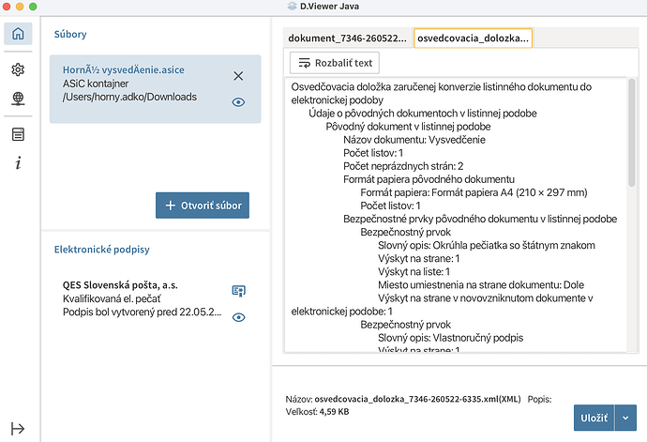Screen dimensions: 647x442
Task: Toggle eye icon for the ASiC container file
Action: (238, 102)
